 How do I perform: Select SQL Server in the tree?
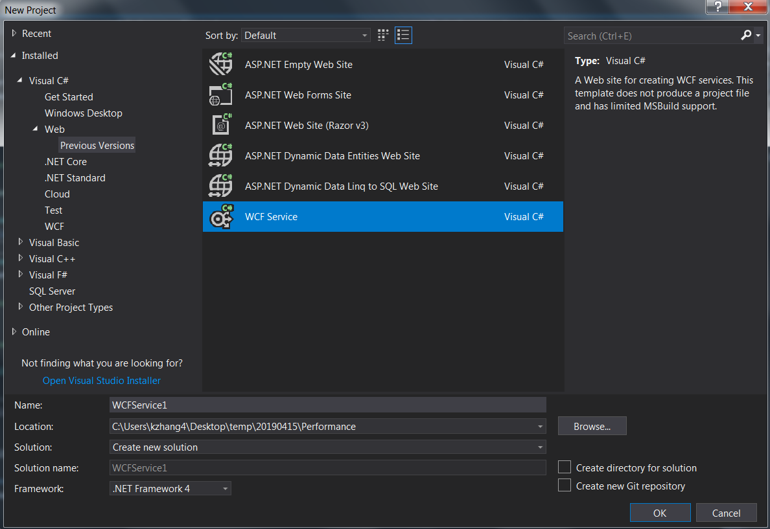click(x=52, y=291)
